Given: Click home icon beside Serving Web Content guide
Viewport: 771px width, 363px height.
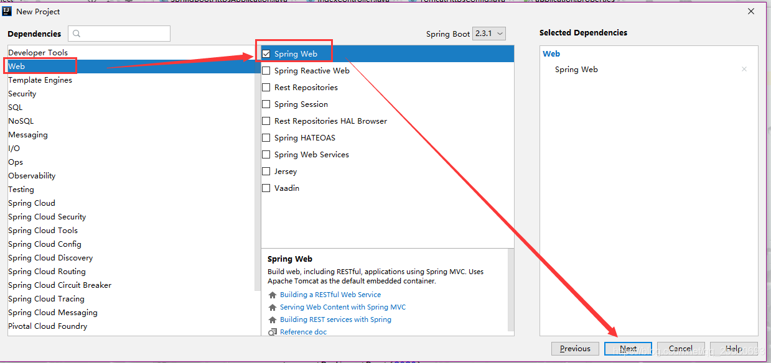Looking at the screenshot, I should tap(273, 307).
